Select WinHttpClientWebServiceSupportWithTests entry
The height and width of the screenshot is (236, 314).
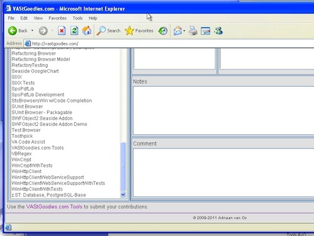point(58,183)
